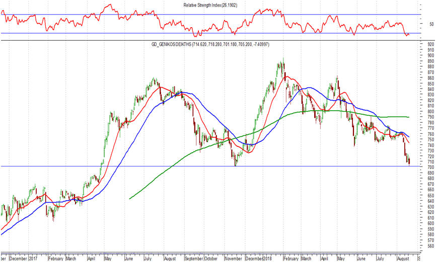The height and width of the screenshot is (262, 436).
Task: Select the 600 price axis label
Action: click(431, 223)
